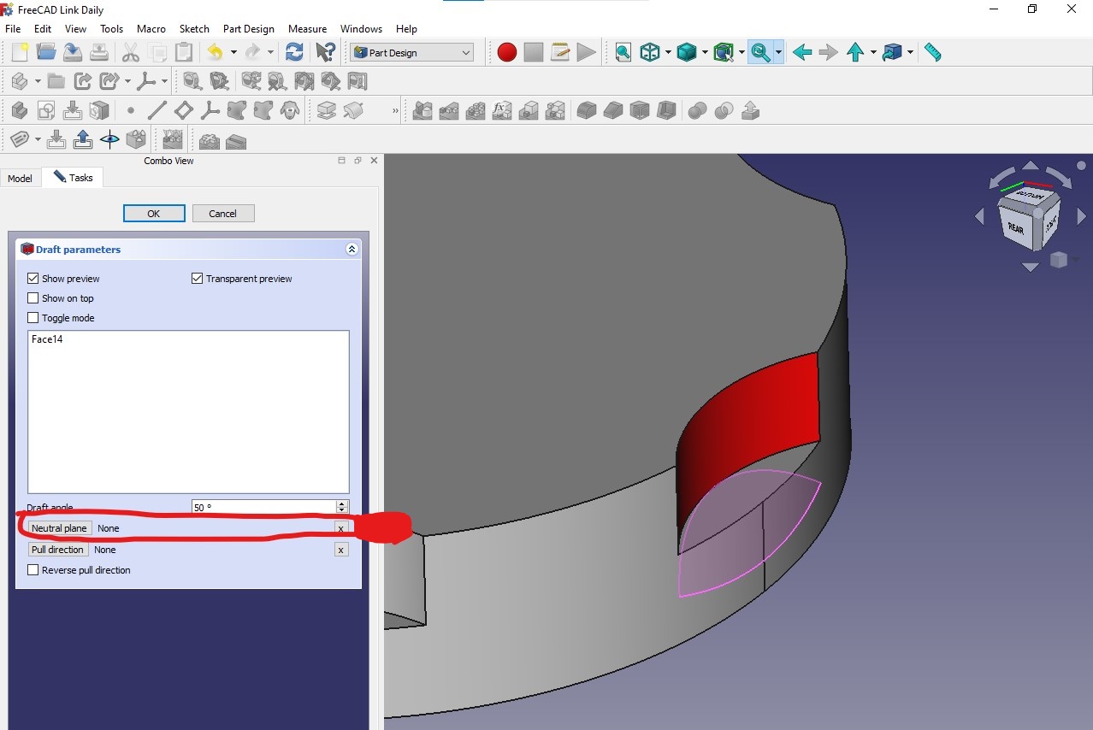Expand hidden toolbar items chevron
The image size is (1093, 730).
395,110
